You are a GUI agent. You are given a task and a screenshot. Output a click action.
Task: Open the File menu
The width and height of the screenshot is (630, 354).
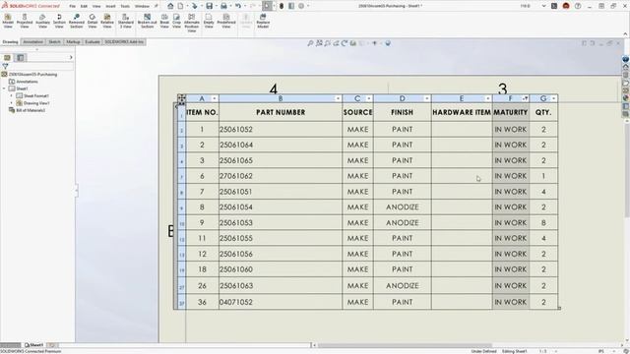pos(72,7)
